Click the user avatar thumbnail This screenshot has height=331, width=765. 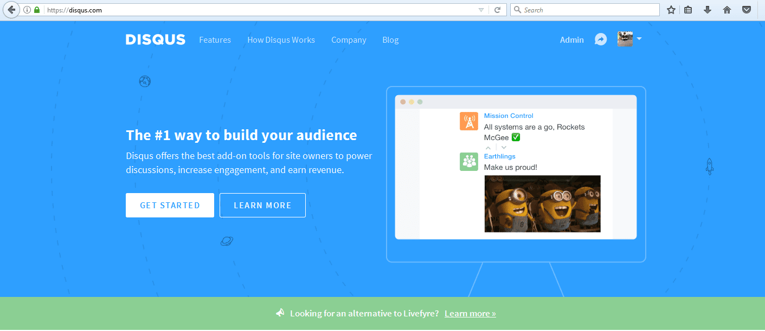point(625,39)
